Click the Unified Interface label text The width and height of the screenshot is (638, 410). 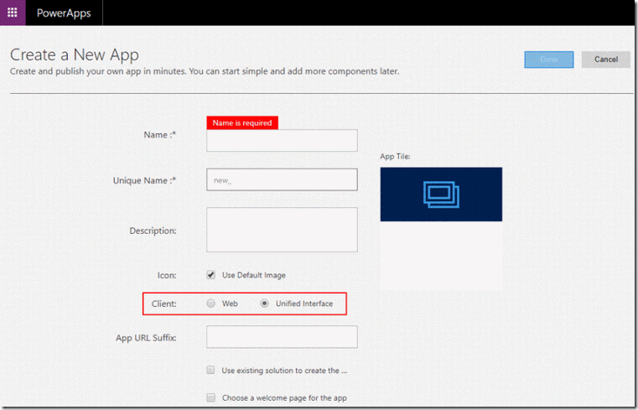pos(304,304)
